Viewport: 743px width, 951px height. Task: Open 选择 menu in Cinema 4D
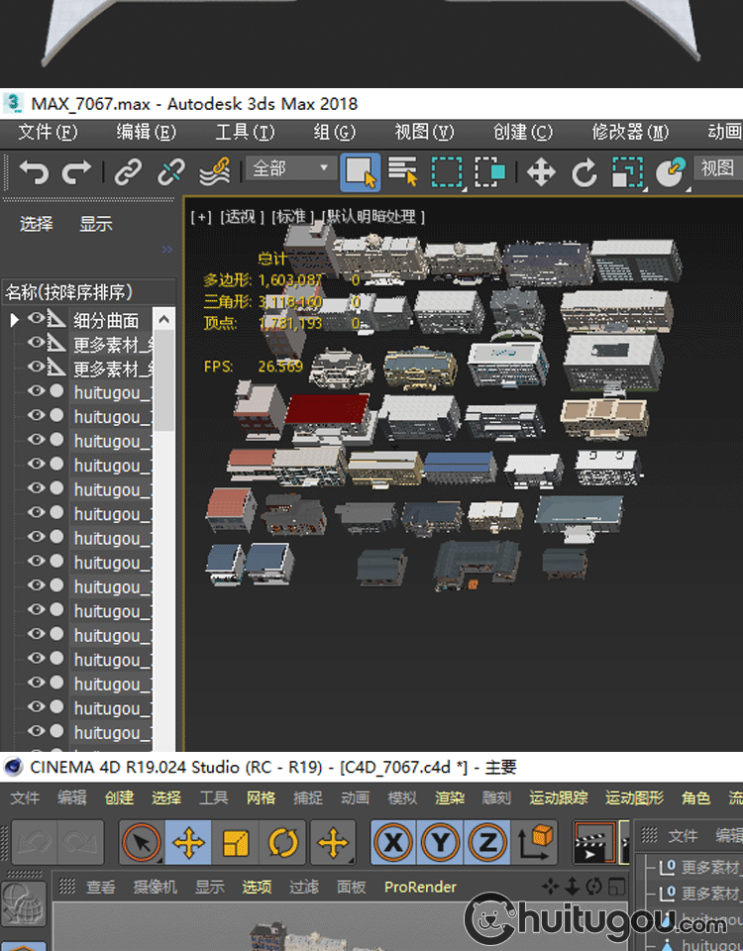pos(166,797)
